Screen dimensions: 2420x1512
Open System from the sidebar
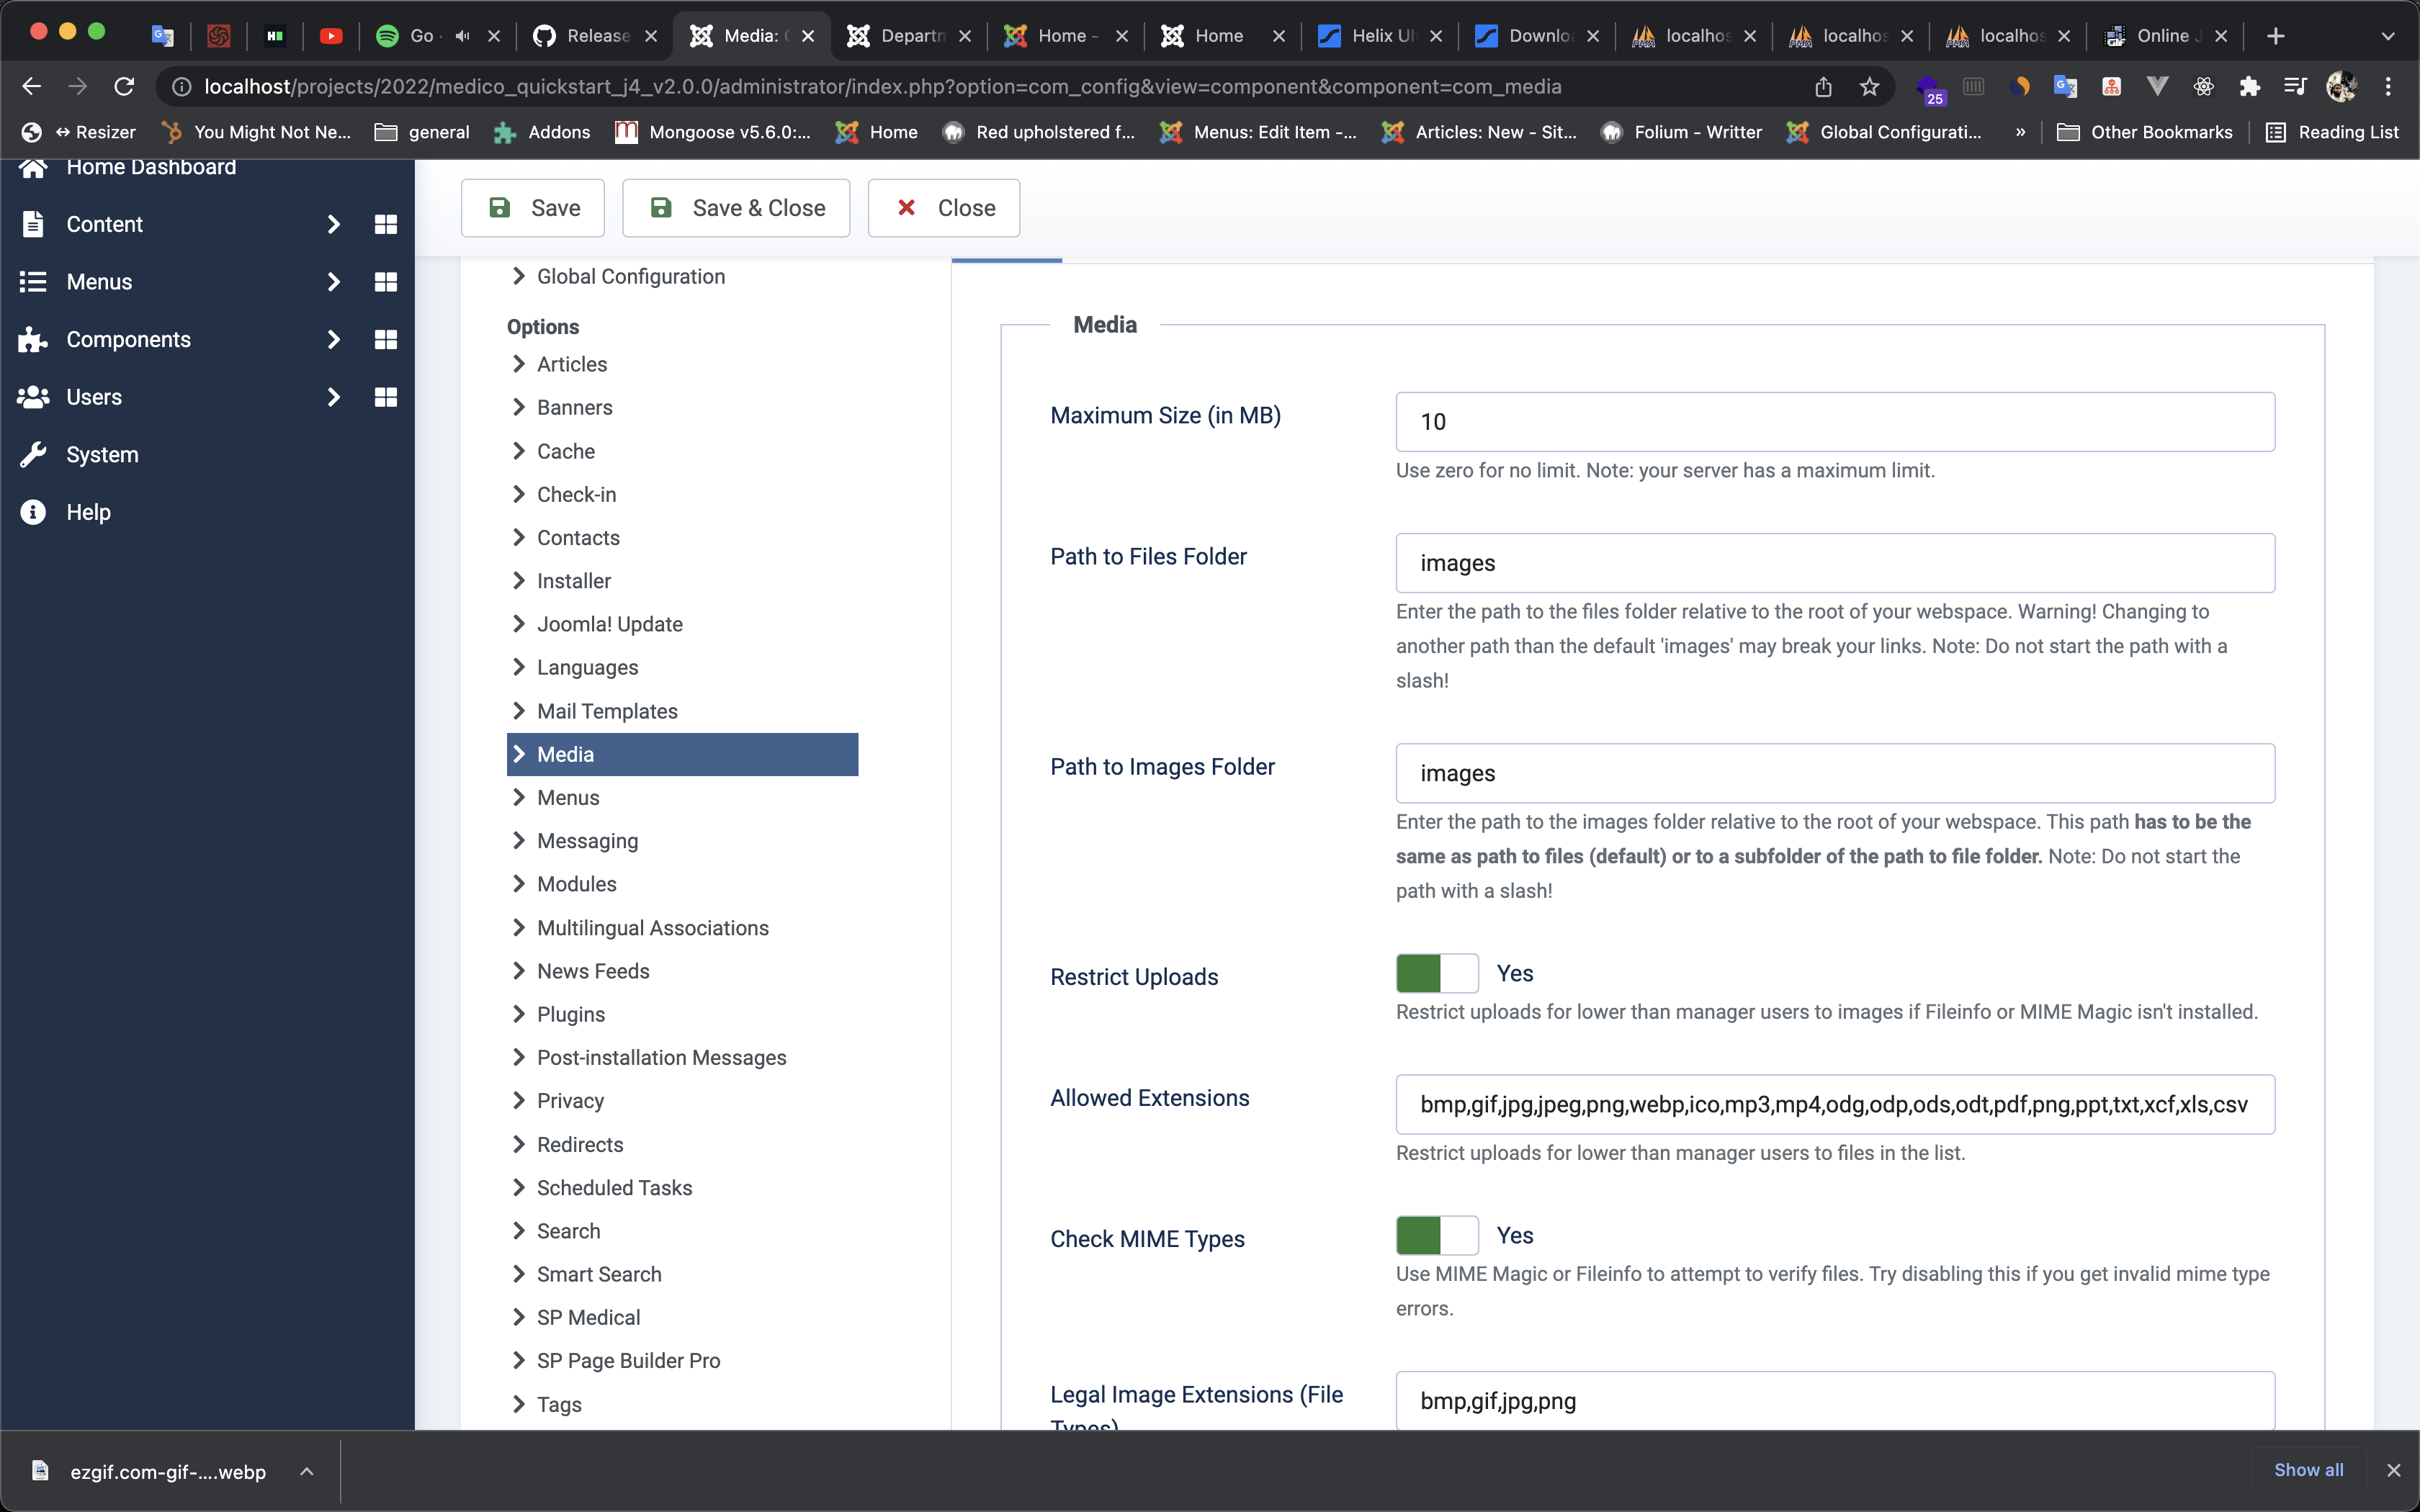(x=102, y=454)
